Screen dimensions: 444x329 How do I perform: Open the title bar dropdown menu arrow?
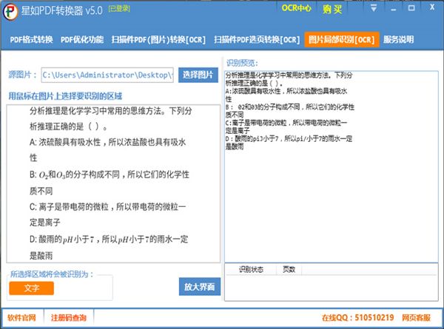click(374, 8)
